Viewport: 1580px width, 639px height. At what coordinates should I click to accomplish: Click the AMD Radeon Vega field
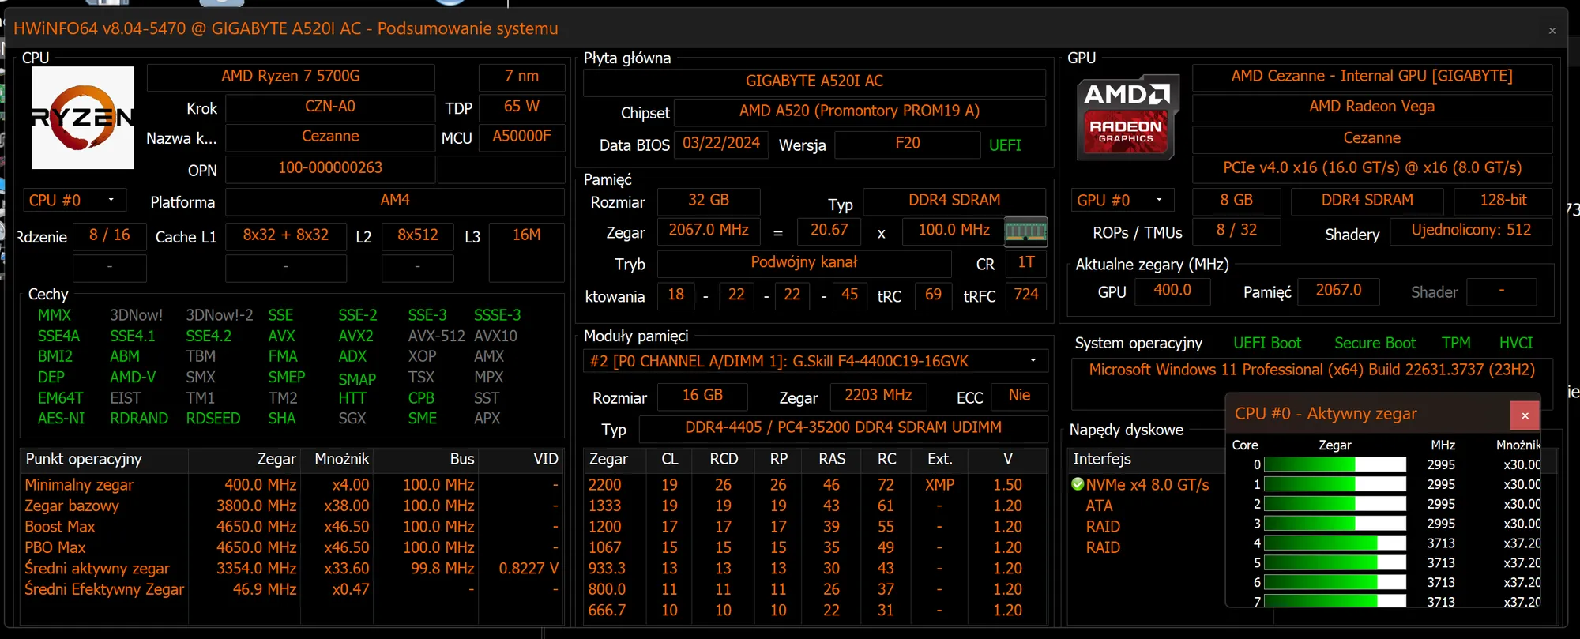(x=1372, y=107)
